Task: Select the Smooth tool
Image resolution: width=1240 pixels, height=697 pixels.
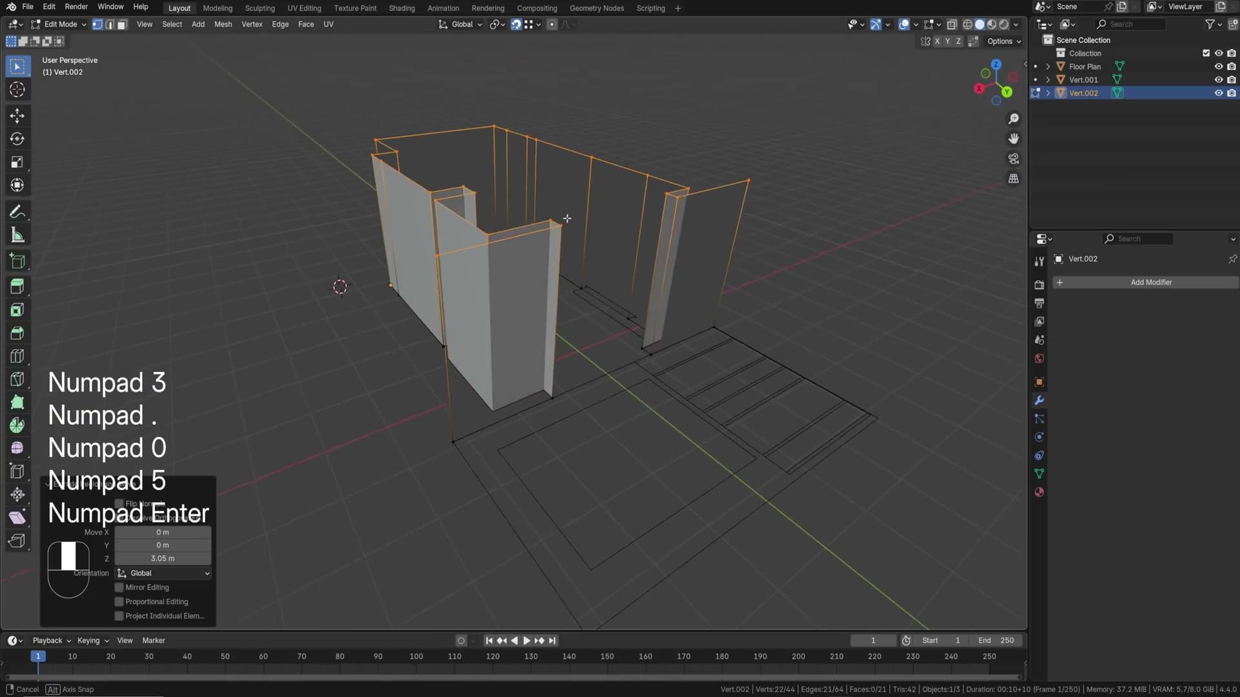Action: pos(17,449)
